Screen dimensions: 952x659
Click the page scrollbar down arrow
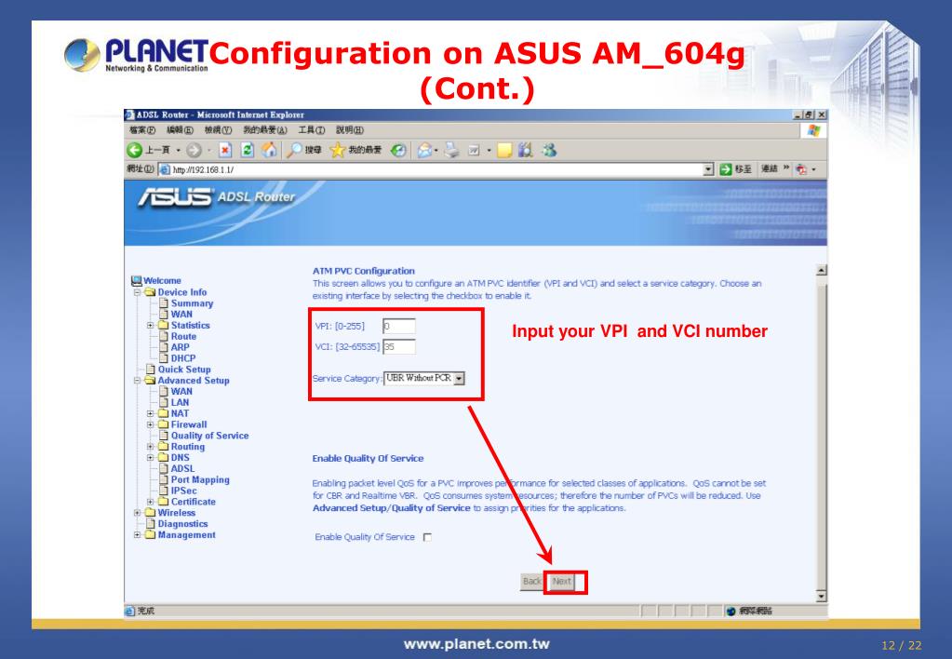pyautogui.click(x=822, y=597)
